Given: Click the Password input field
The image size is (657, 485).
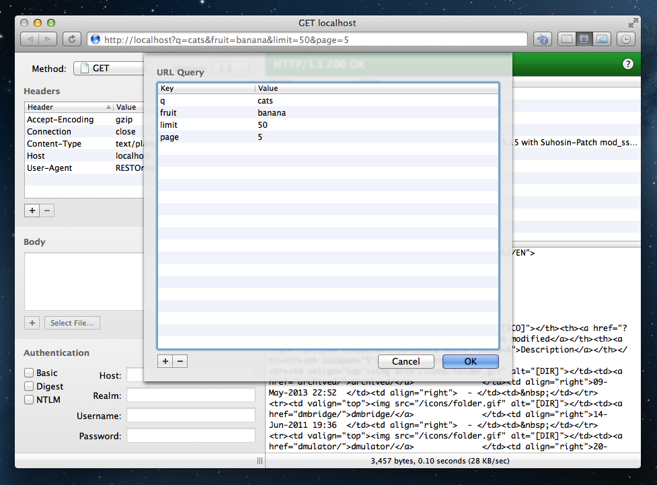Looking at the screenshot, I should point(191,435).
